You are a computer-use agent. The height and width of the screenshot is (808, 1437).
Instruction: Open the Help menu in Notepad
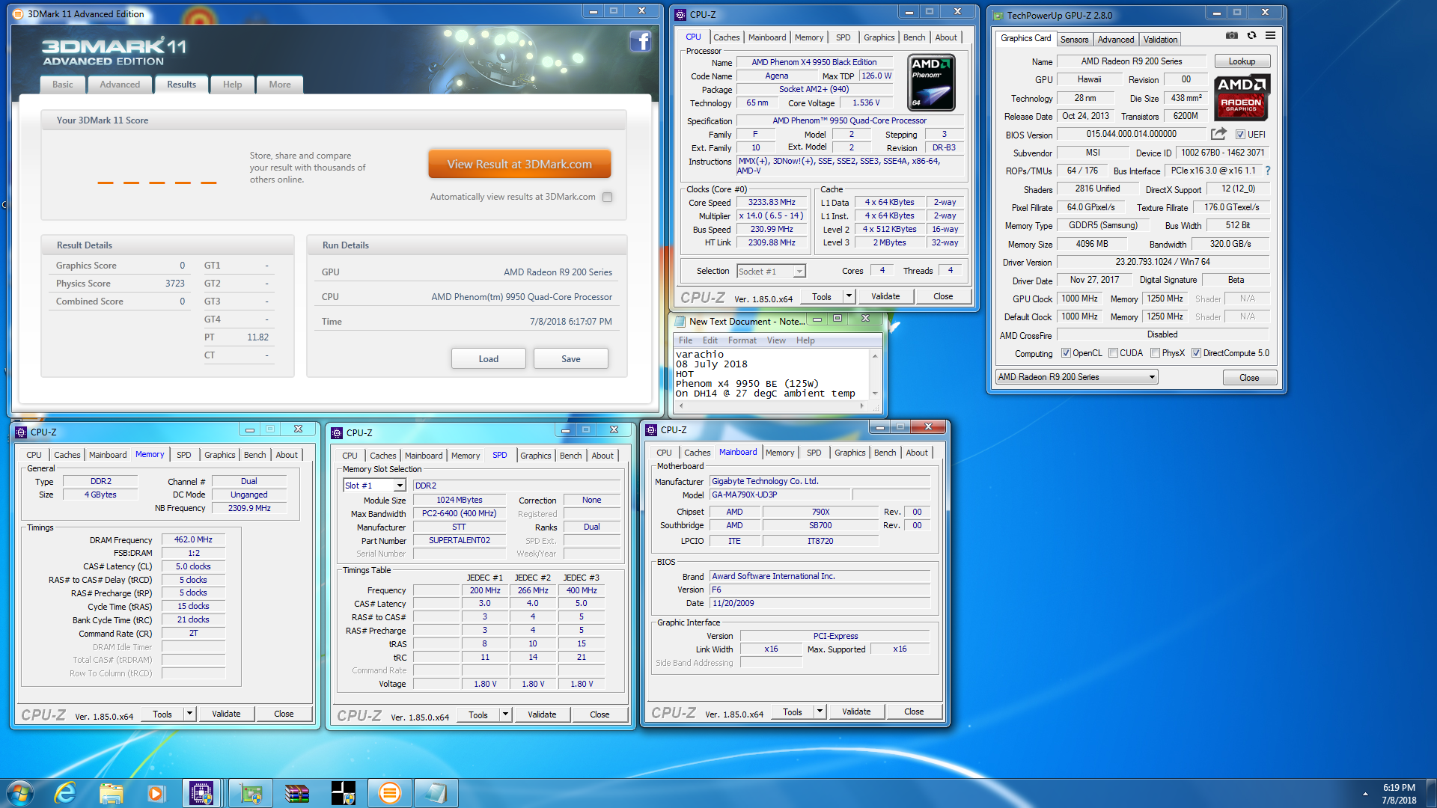point(805,340)
